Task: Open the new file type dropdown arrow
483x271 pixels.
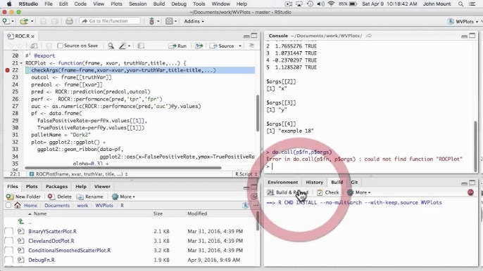Action: 13,21
